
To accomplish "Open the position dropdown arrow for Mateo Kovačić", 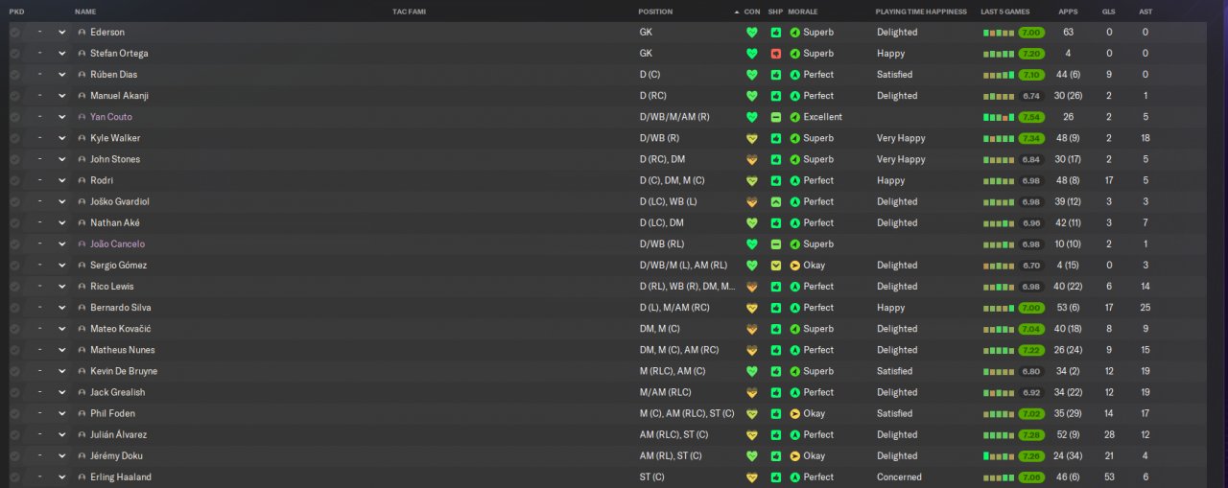I will point(62,329).
